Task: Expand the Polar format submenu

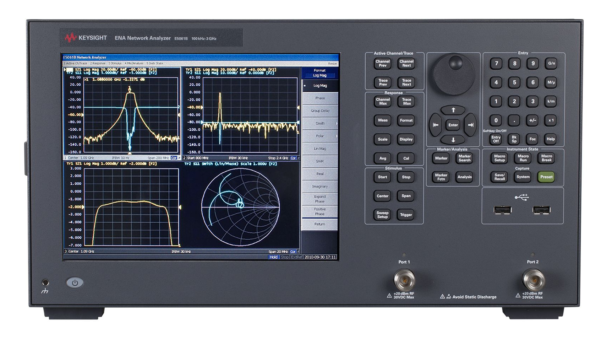Action: click(x=320, y=136)
